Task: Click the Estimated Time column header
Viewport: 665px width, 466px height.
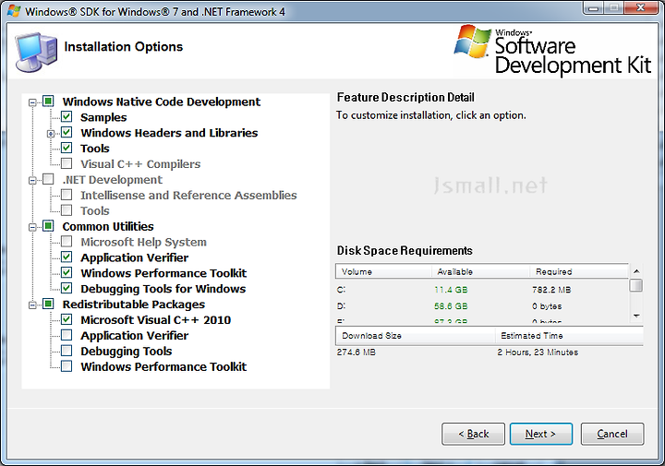Action: [569, 336]
